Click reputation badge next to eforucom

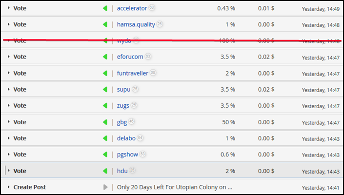pyautogui.click(x=148, y=57)
